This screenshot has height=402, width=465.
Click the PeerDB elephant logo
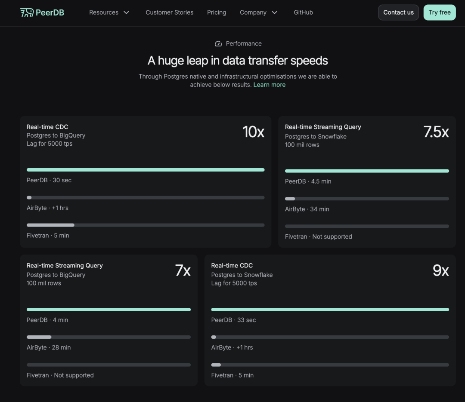(x=27, y=12)
